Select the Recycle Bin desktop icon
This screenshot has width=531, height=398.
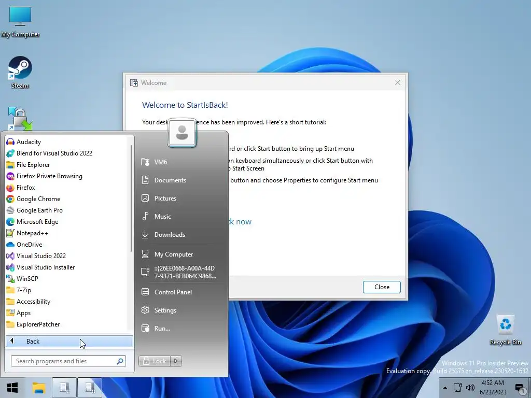click(505, 330)
